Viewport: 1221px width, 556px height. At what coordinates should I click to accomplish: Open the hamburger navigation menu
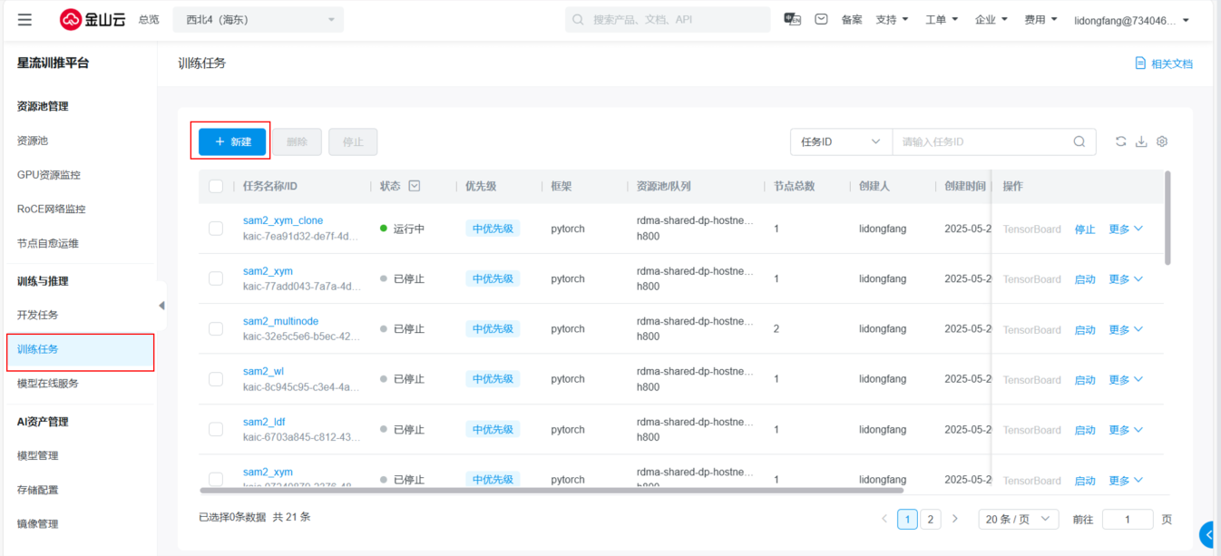pos(24,20)
